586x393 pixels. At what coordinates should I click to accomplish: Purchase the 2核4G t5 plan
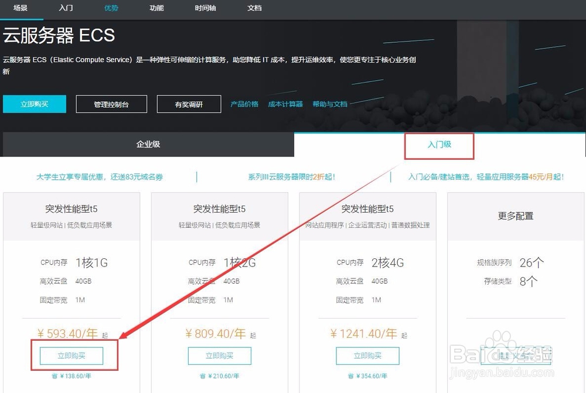pyautogui.click(x=367, y=356)
